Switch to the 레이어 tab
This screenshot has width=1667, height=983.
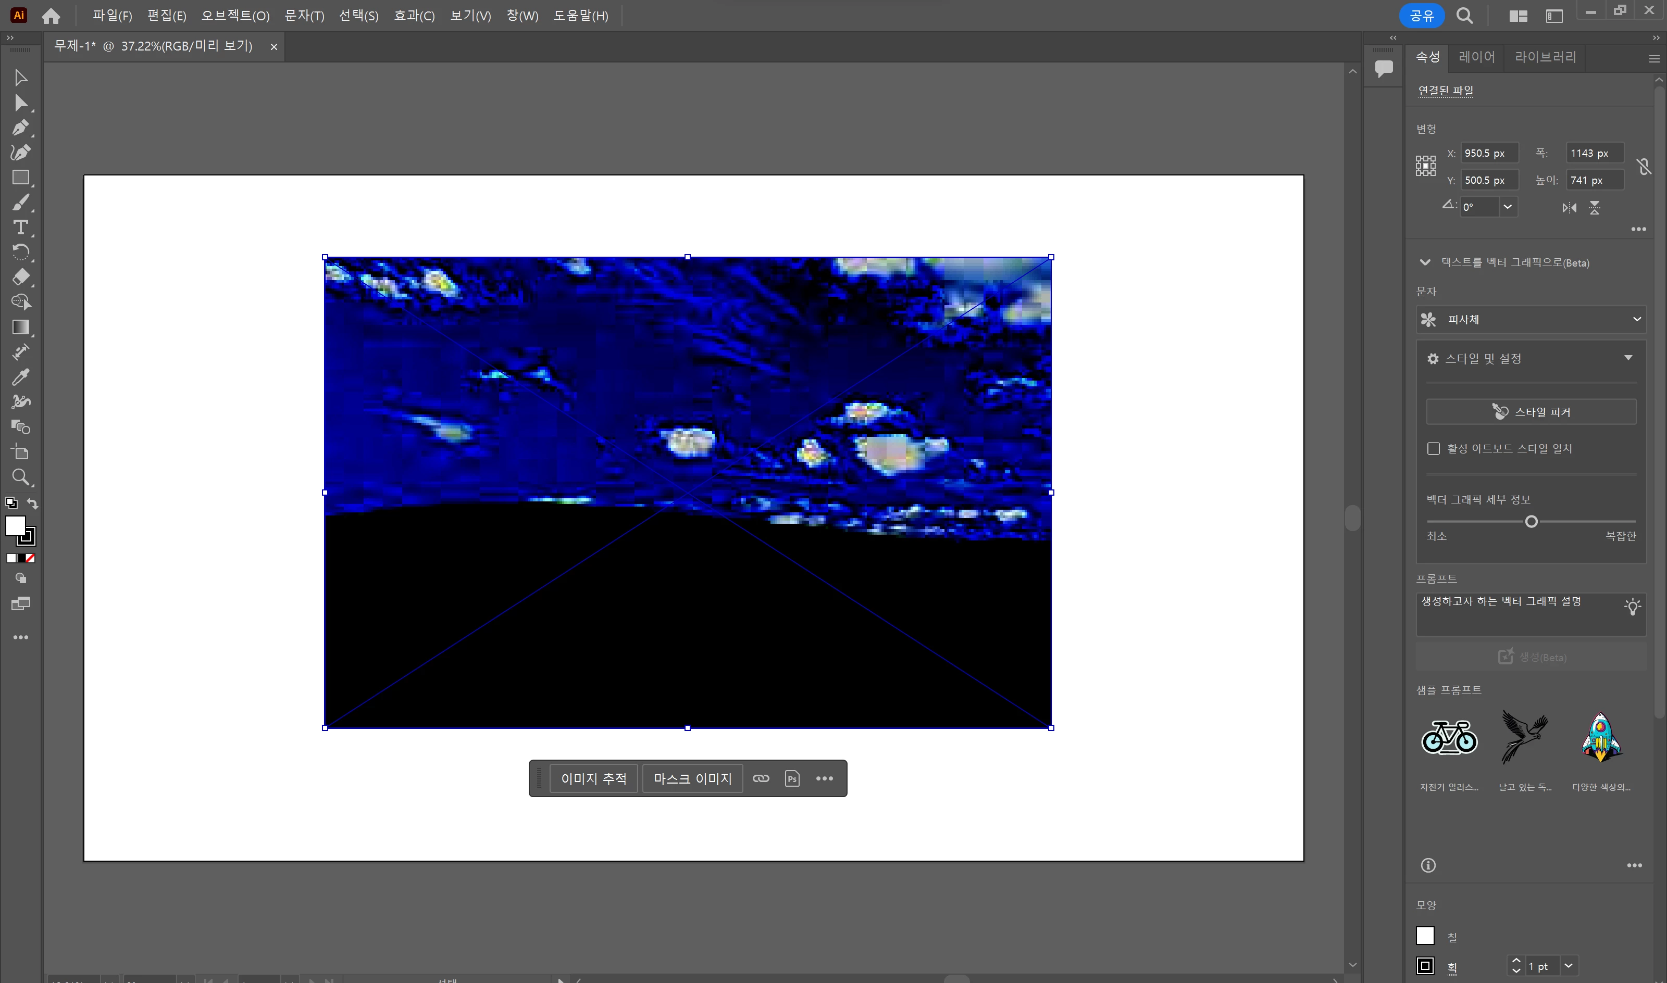(x=1476, y=57)
